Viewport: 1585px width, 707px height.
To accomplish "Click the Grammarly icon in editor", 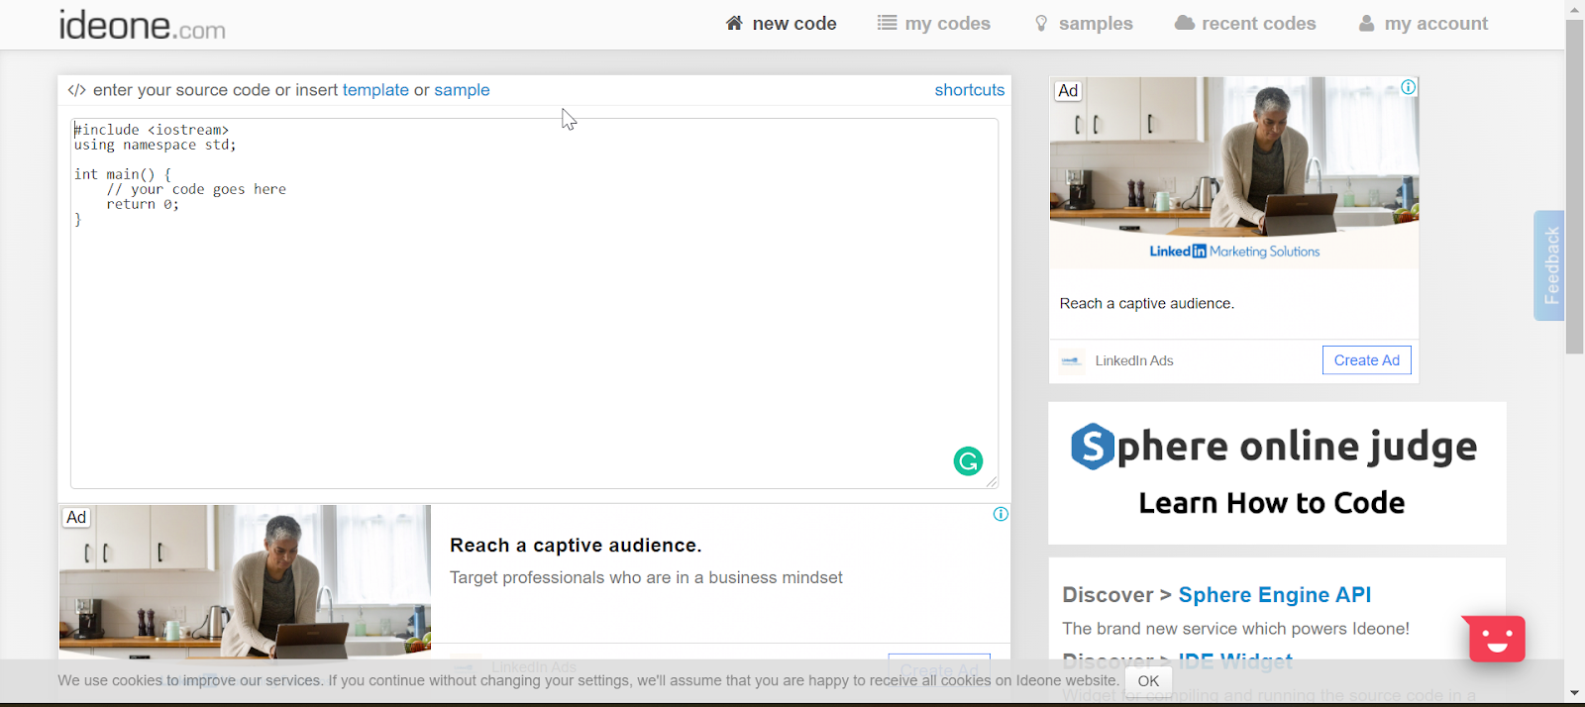I will click(968, 460).
